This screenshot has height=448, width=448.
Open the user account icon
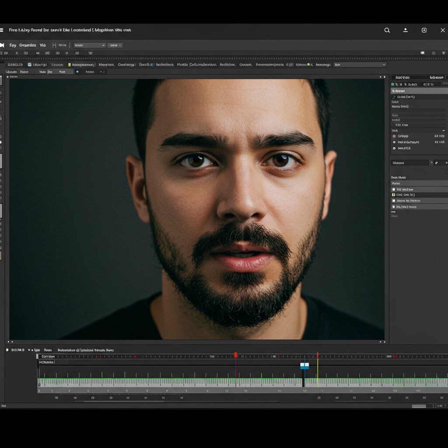coord(406,30)
